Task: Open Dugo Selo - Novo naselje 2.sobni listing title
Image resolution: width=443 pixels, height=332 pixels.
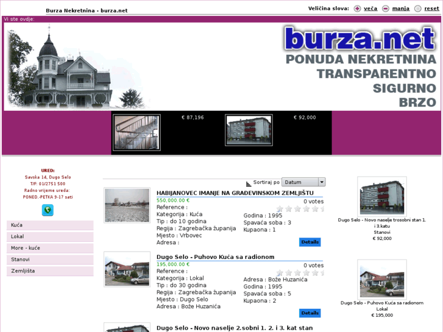Action: pos(235,328)
